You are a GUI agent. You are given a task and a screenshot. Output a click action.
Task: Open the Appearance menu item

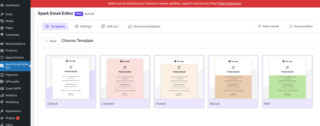[x=13, y=111]
